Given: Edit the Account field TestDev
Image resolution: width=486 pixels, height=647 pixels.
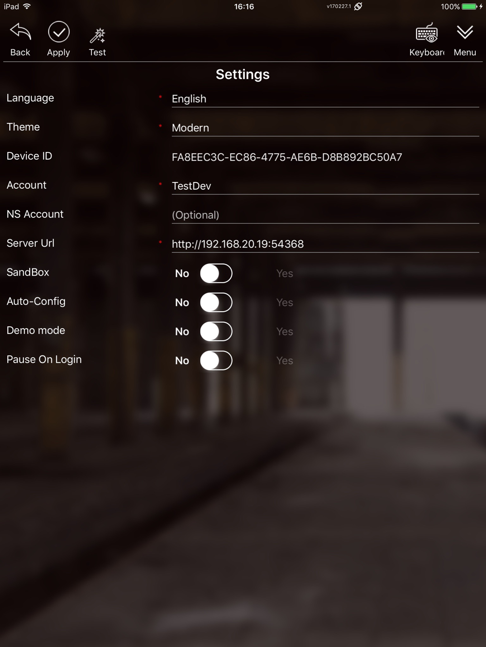Looking at the screenshot, I should 325,186.
